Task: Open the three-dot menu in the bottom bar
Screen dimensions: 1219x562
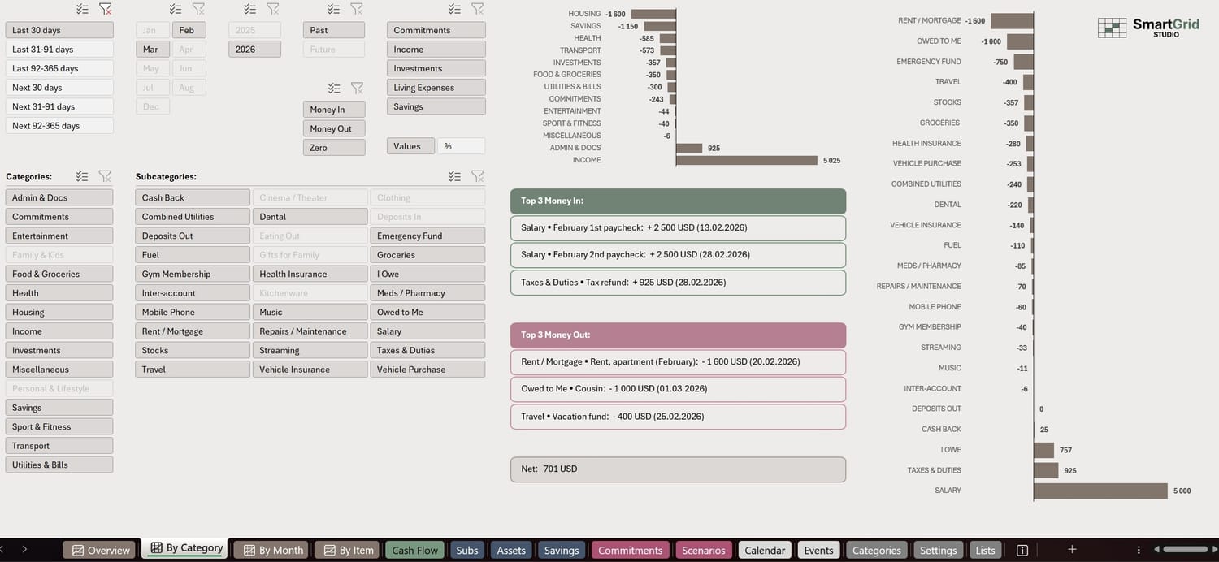Action: 1139,550
